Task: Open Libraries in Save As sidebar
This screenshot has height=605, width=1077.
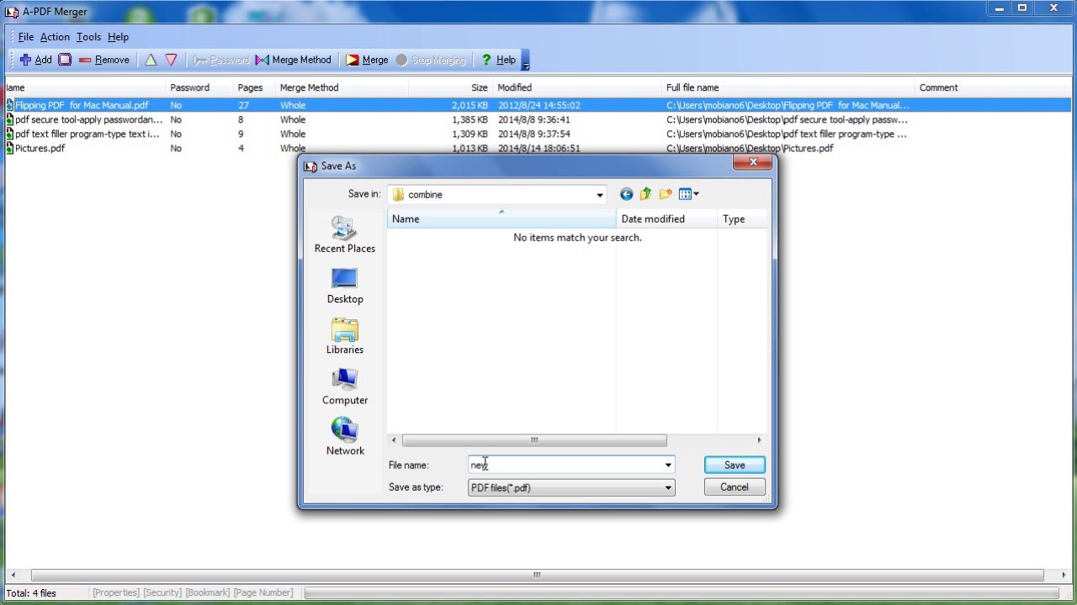Action: tap(345, 336)
